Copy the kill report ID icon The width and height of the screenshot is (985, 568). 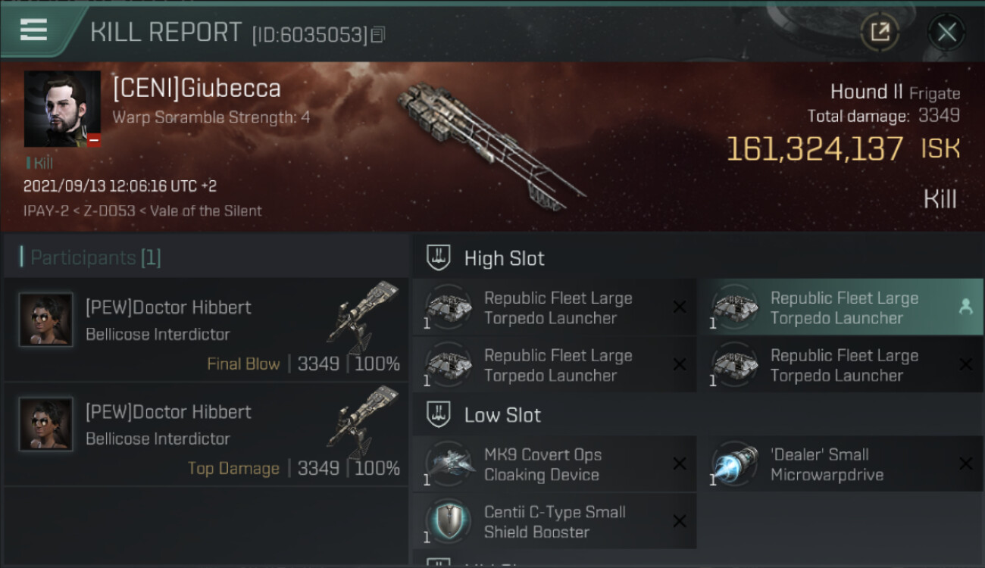(377, 35)
